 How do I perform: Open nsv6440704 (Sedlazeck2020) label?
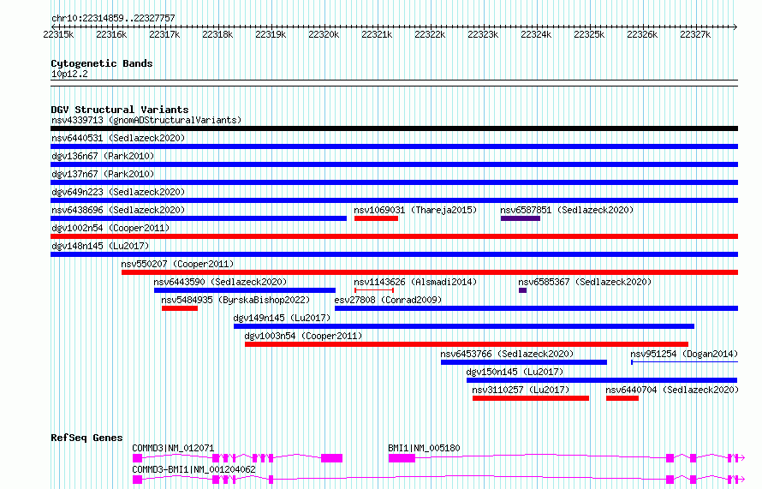[x=672, y=390]
